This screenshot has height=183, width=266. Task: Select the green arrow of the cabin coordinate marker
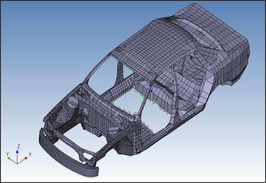click(x=143, y=96)
